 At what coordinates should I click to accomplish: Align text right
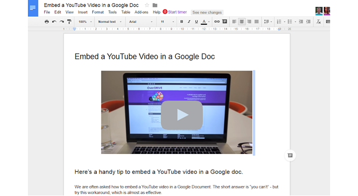(249, 22)
